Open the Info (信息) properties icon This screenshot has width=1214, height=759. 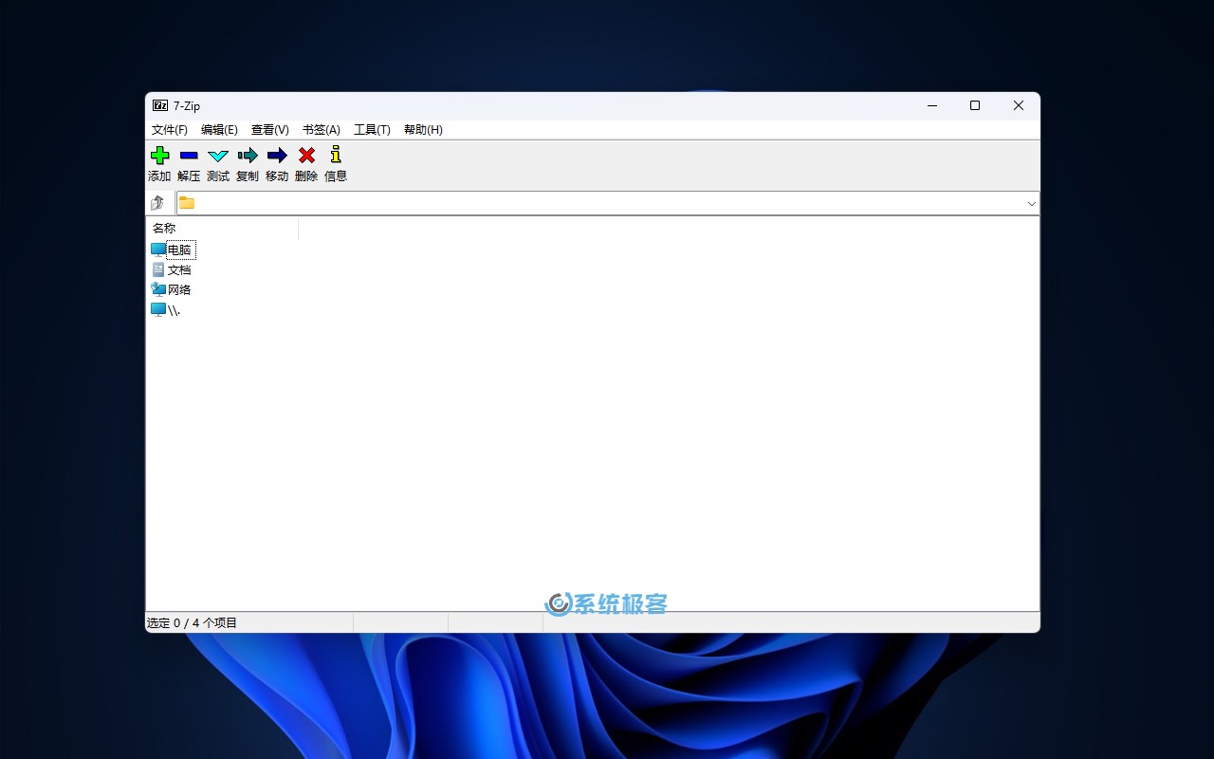pyautogui.click(x=336, y=155)
